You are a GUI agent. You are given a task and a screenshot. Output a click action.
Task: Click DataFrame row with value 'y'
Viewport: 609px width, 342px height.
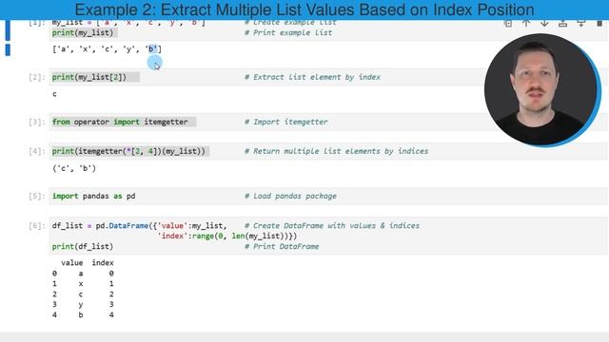[x=83, y=304]
